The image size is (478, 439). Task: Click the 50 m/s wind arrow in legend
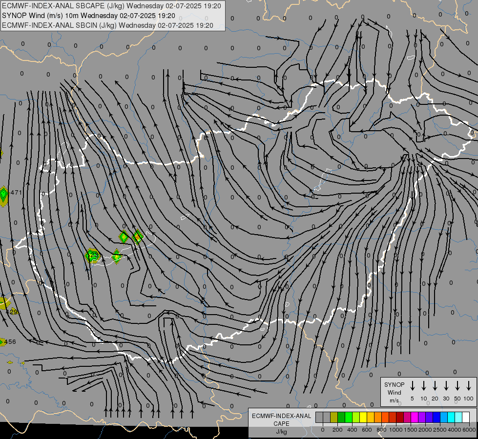click(x=457, y=385)
